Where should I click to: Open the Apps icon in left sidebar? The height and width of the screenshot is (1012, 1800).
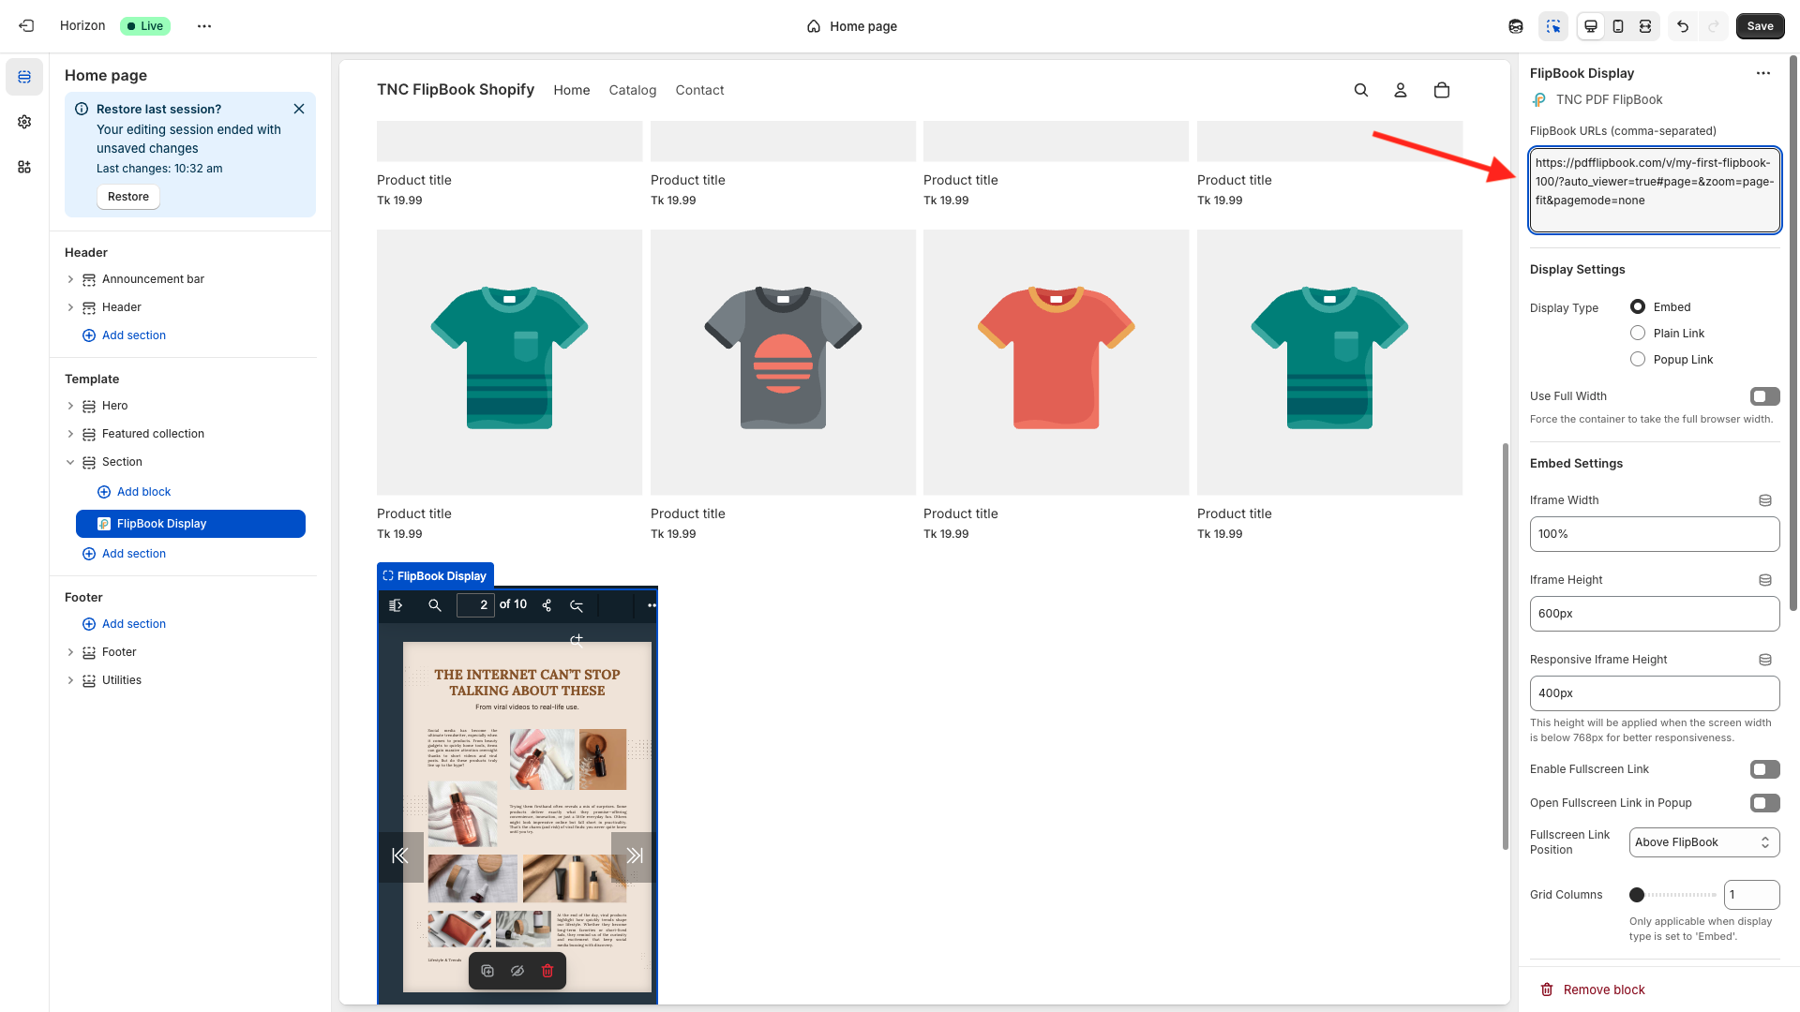(x=24, y=167)
